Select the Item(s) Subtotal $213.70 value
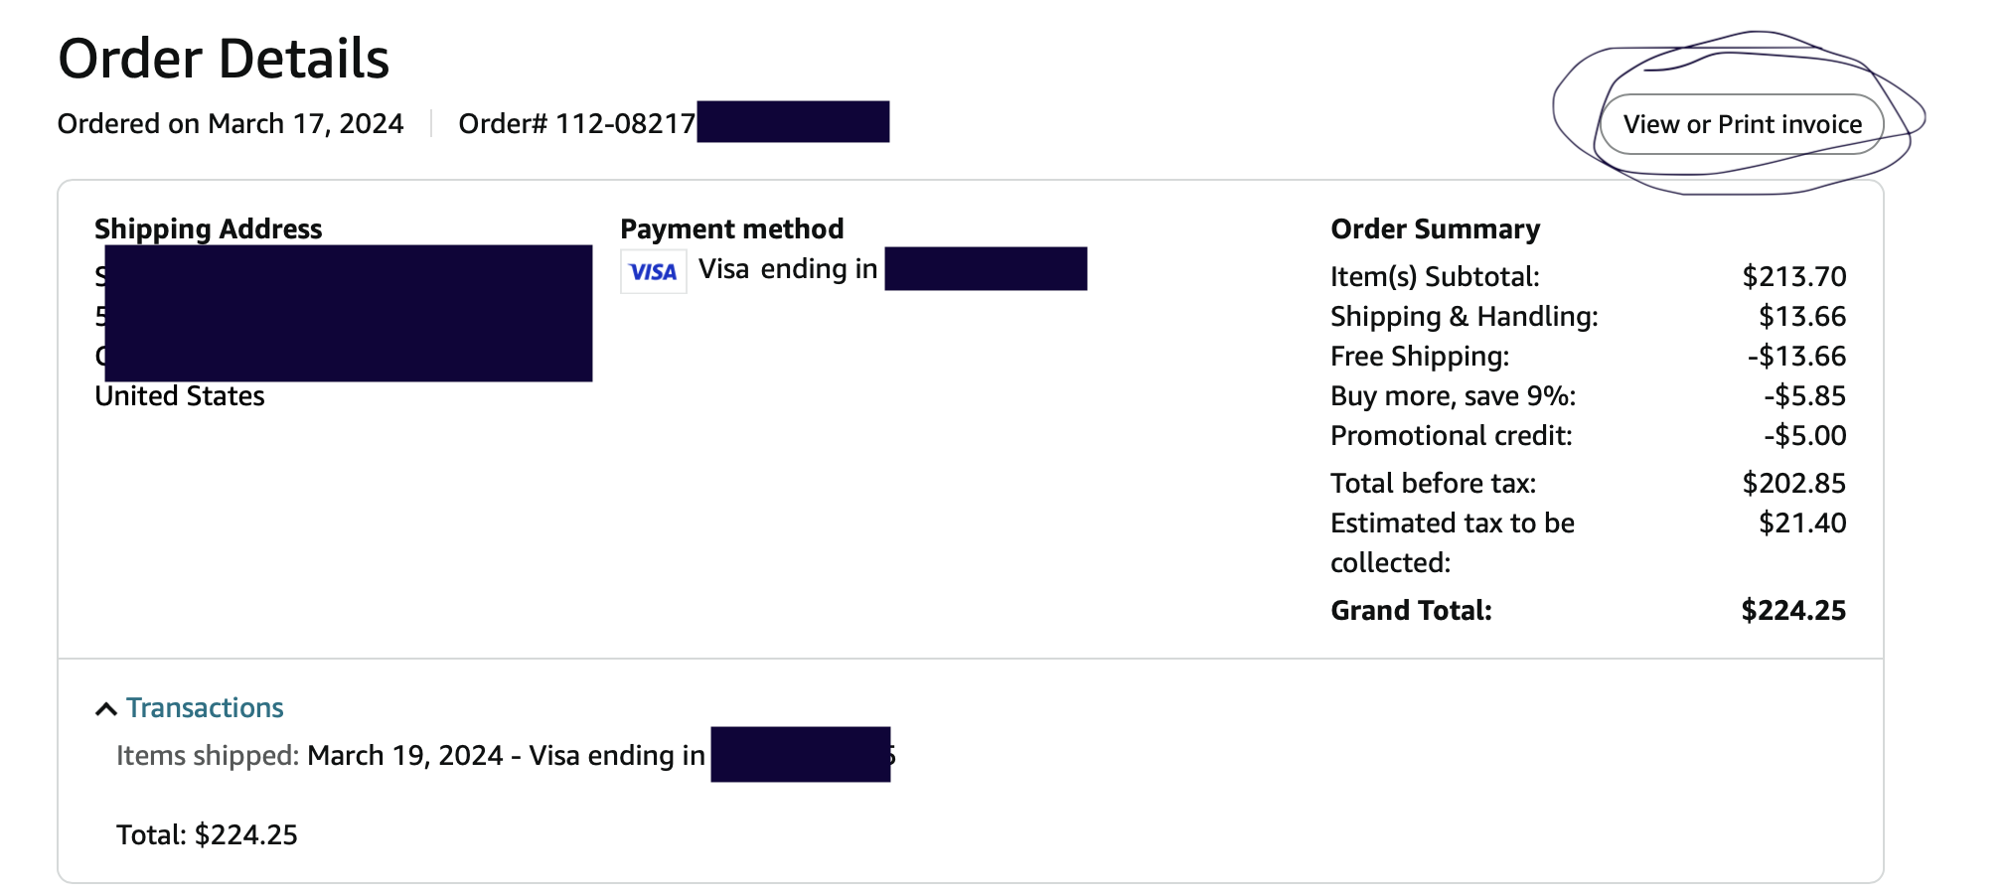 1794,276
